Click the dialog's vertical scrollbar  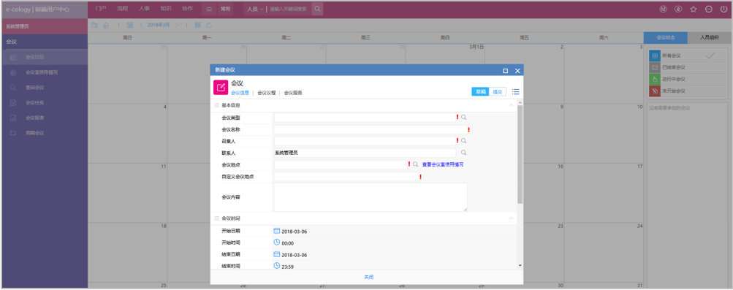point(520,184)
